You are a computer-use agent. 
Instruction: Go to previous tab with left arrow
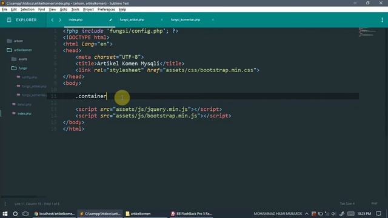pyautogui.click(x=52, y=20)
